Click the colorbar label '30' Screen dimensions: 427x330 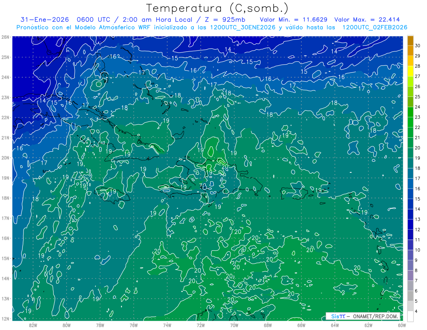click(x=418, y=46)
